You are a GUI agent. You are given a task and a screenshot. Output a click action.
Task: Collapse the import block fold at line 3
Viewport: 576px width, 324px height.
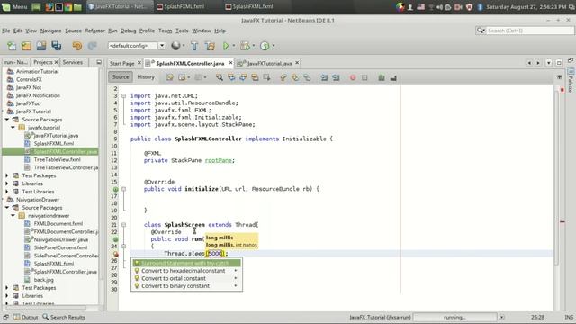coord(124,96)
